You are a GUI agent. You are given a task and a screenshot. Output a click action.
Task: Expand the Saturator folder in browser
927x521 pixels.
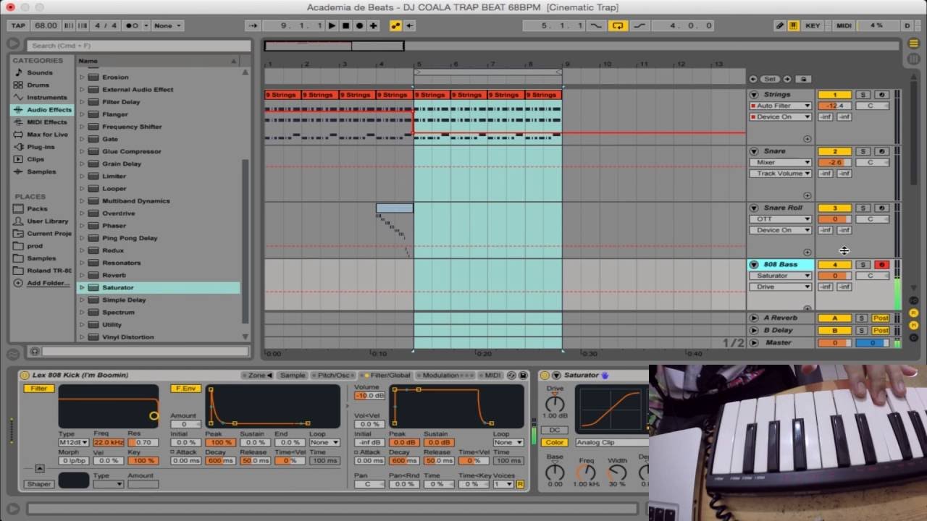click(x=82, y=287)
